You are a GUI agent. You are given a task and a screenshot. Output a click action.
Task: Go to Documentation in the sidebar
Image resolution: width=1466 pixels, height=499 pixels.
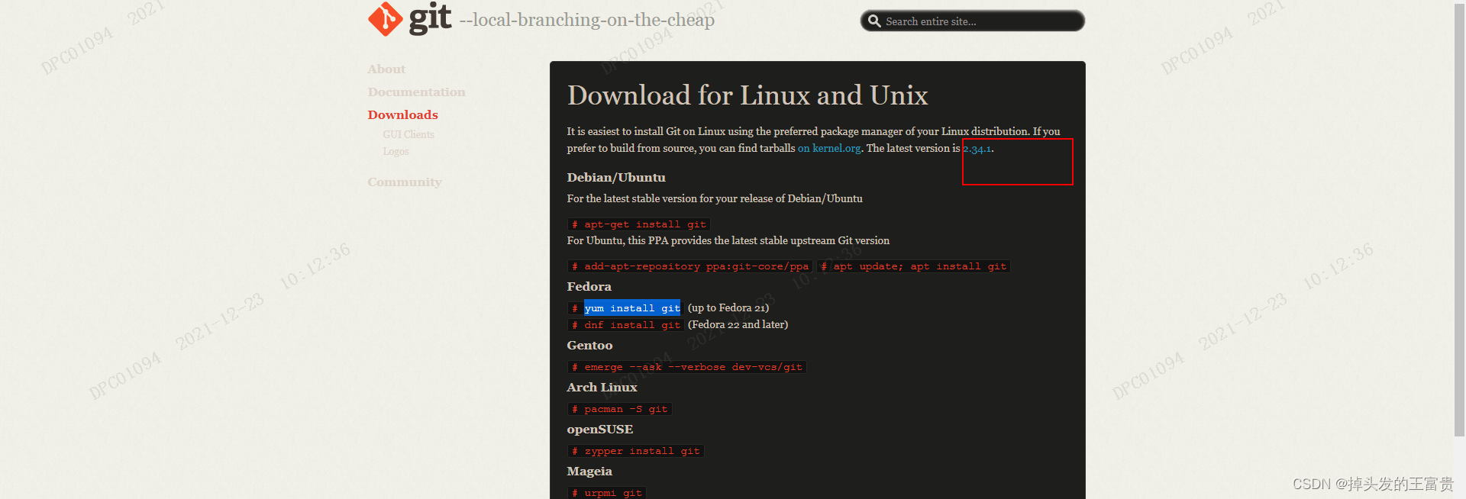pos(416,92)
